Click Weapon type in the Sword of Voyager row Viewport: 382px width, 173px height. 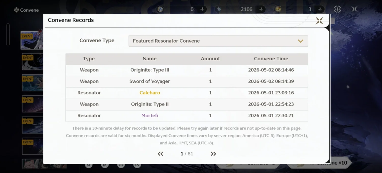(89, 81)
